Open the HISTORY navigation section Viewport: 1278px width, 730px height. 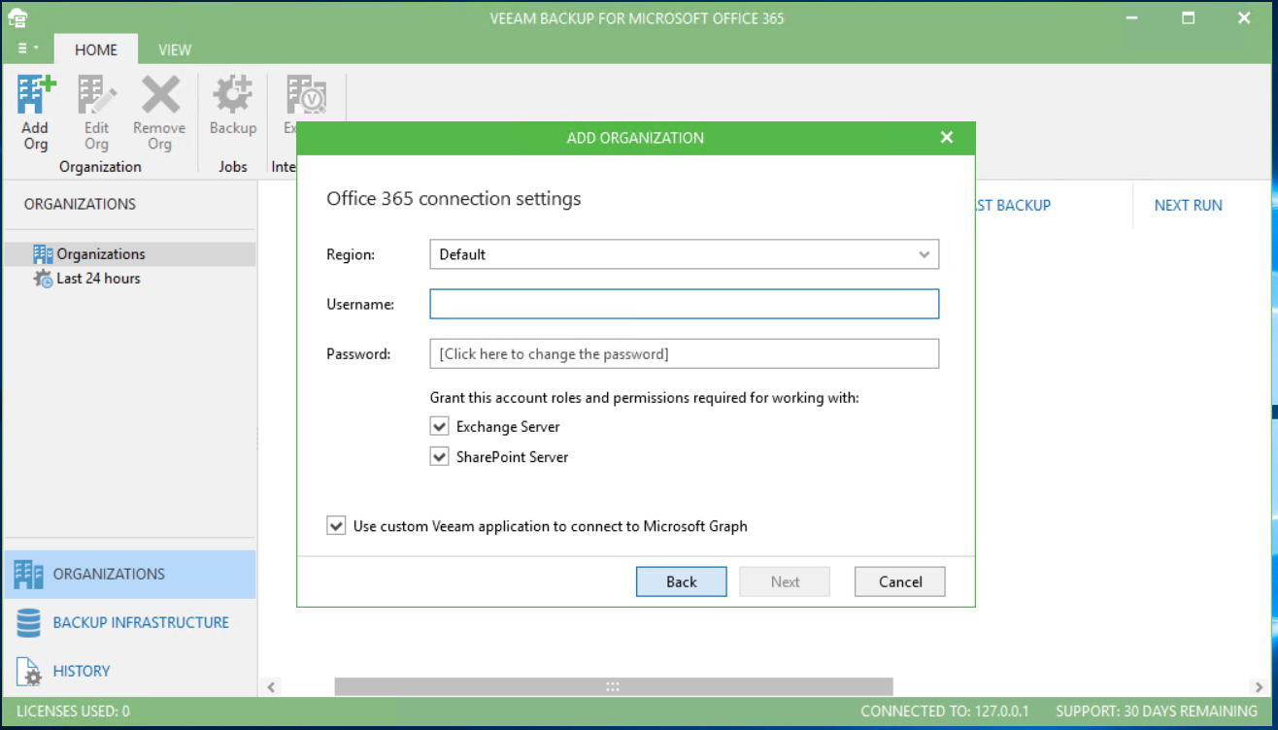[129, 671]
